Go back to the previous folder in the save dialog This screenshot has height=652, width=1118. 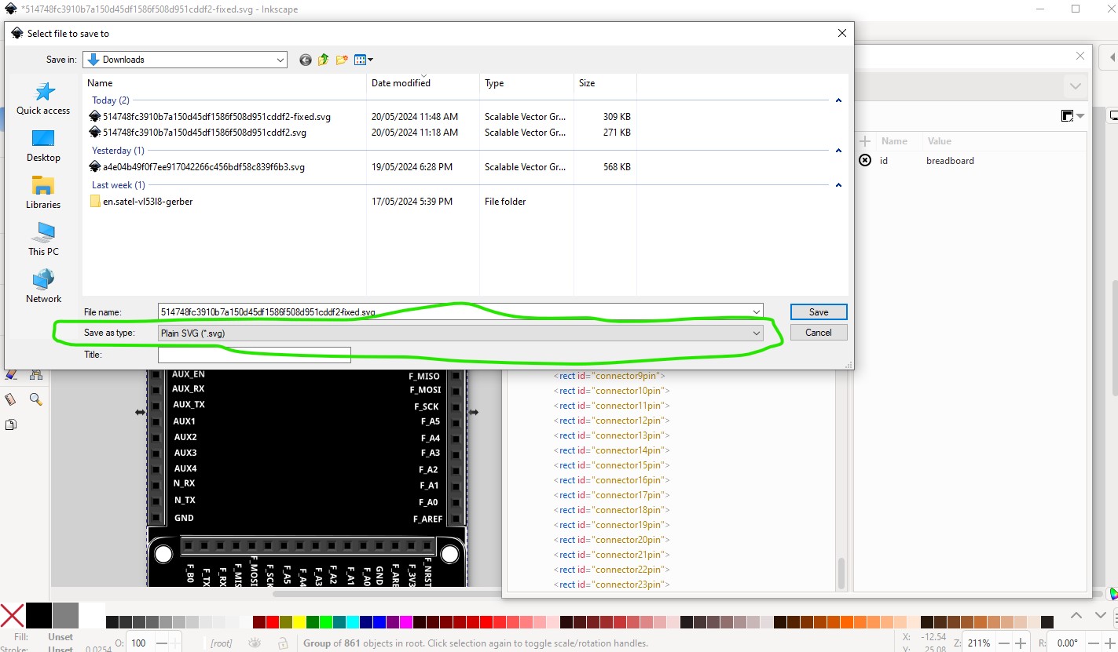pyautogui.click(x=306, y=60)
